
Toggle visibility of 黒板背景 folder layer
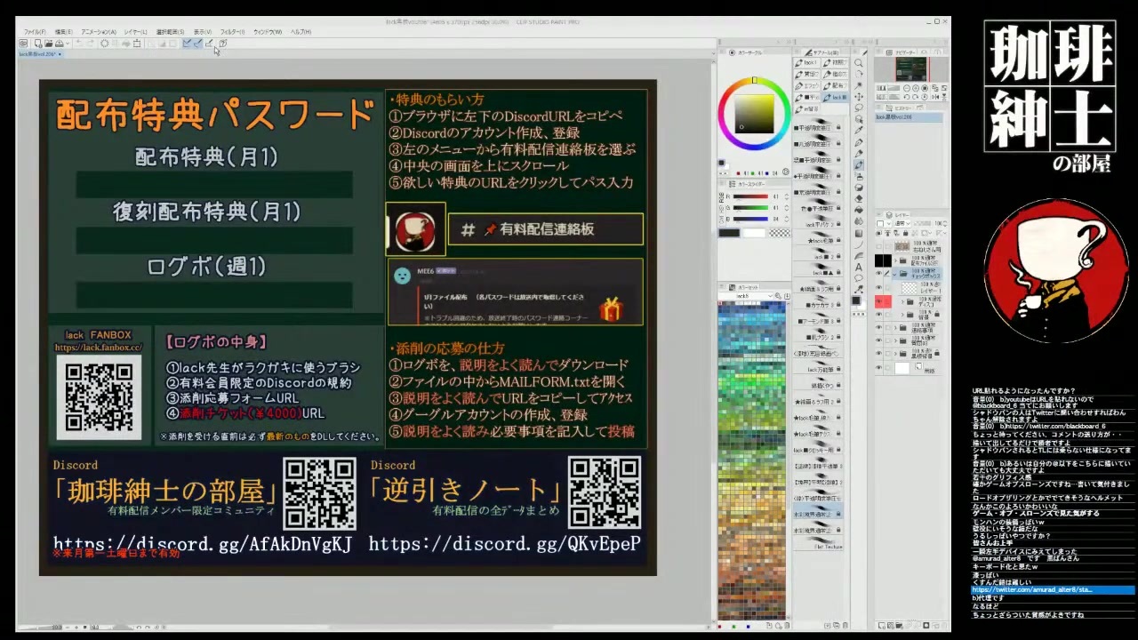click(x=878, y=353)
